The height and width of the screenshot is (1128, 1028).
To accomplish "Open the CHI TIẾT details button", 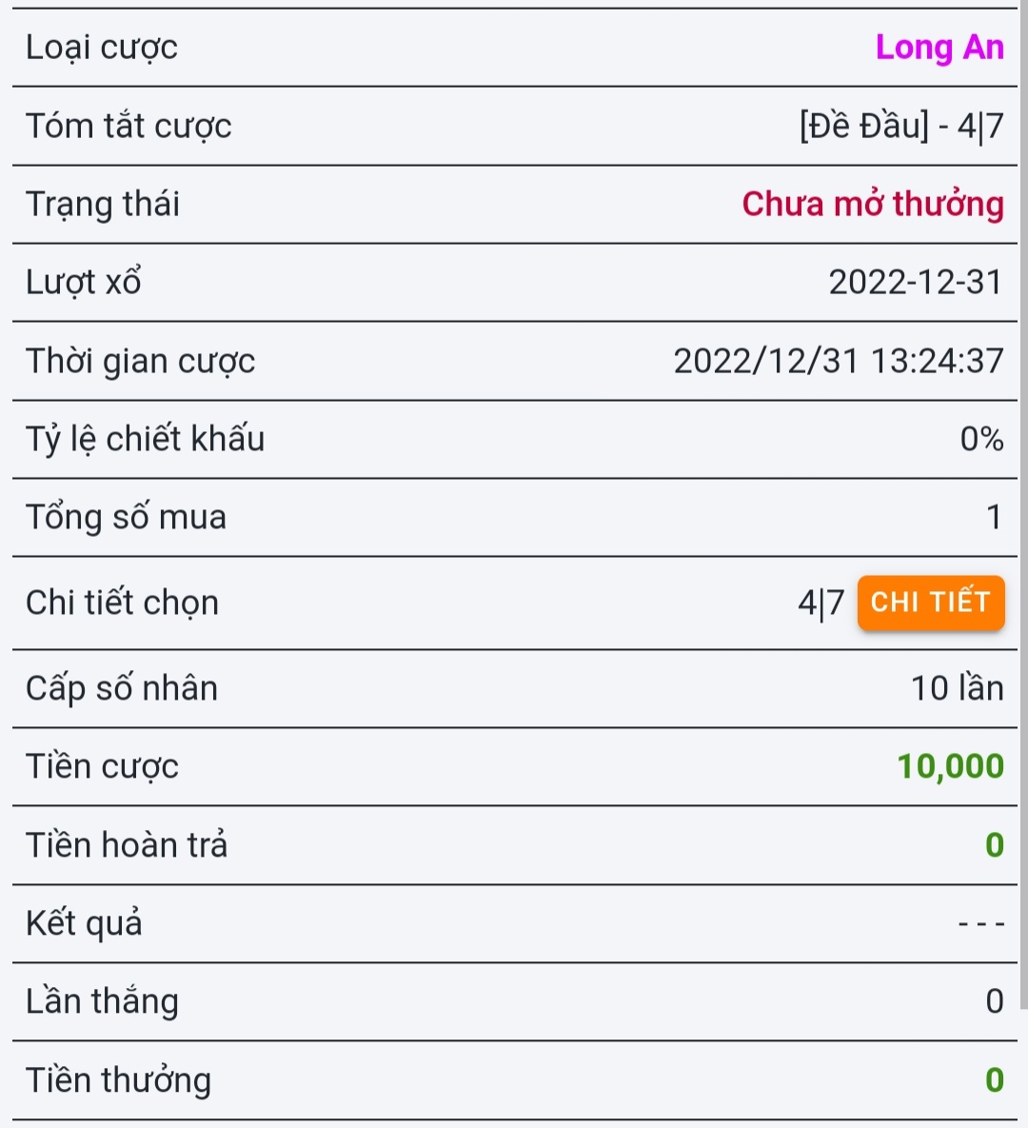I will (931, 603).
